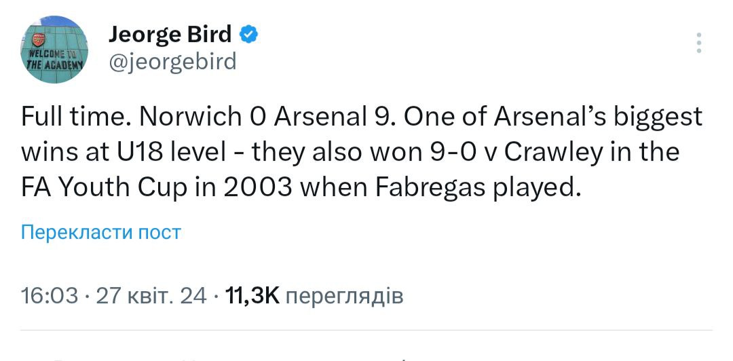Open the three-dot more options menu

pyautogui.click(x=699, y=42)
